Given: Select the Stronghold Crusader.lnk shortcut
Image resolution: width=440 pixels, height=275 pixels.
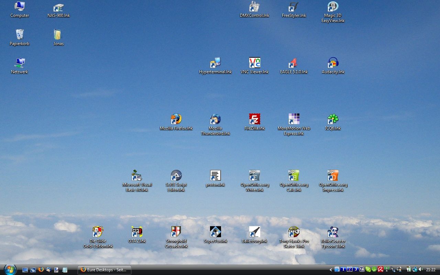Looking at the screenshot, I should tap(176, 237).
